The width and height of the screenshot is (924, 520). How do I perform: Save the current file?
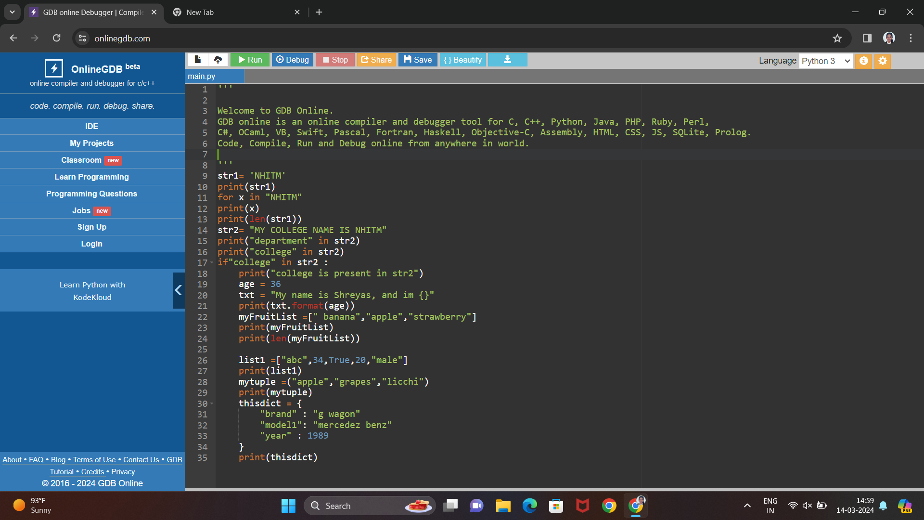418,59
